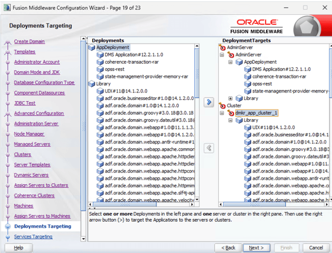The width and height of the screenshot is (332, 253).
Task: Open the Clusters step
Action: [x=22, y=154]
